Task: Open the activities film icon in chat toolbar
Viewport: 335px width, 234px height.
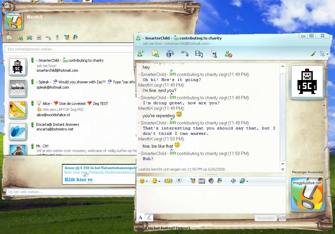Action: coord(199,54)
